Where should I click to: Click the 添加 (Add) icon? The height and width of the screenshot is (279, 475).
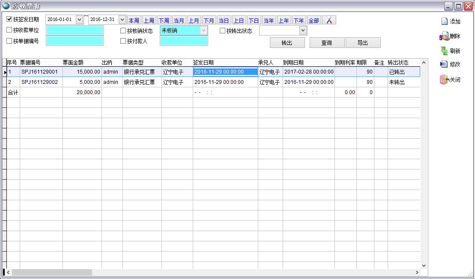pyautogui.click(x=445, y=21)
